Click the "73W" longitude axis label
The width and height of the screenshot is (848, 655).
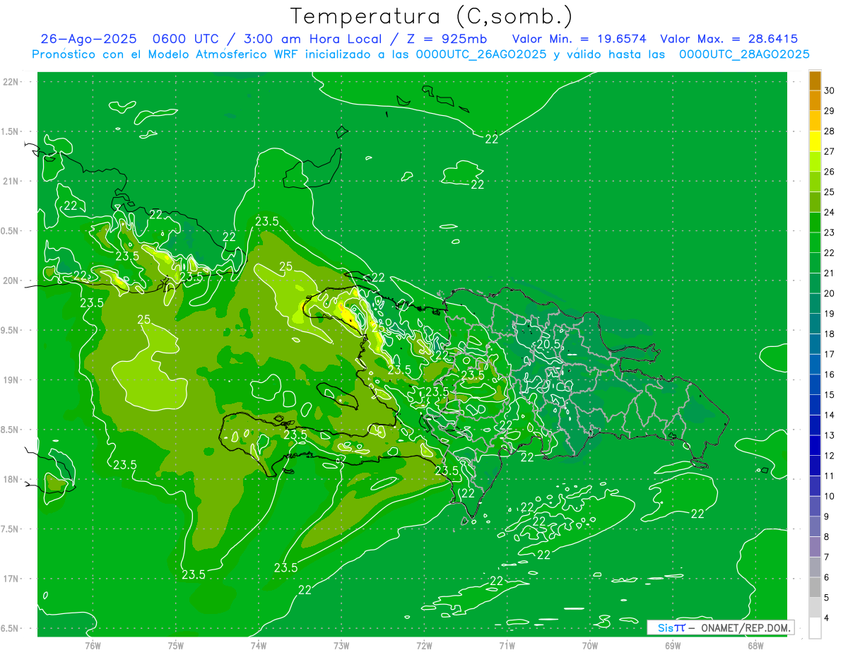tap(341, 646)
